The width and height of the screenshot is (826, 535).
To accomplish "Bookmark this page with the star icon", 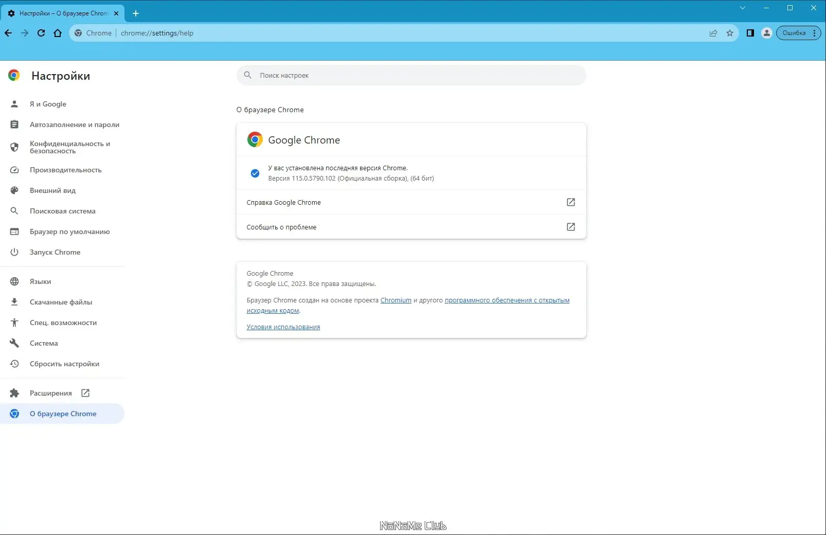I will 730,33.
